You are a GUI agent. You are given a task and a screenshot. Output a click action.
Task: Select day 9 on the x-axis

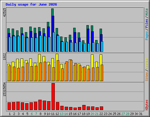click(x=45, y=114)
